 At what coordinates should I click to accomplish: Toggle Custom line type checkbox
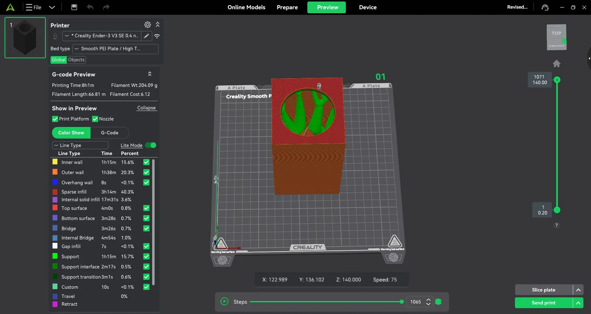[146, 287]
